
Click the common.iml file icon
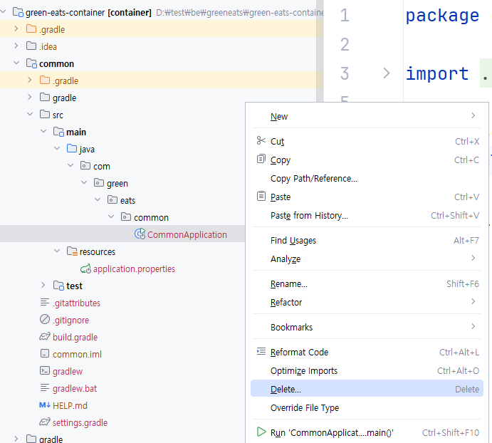[x=45, y=354]
